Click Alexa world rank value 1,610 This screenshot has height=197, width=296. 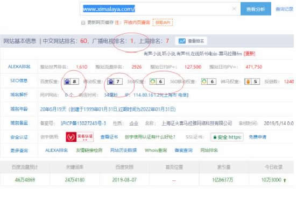tap(82, 67)
